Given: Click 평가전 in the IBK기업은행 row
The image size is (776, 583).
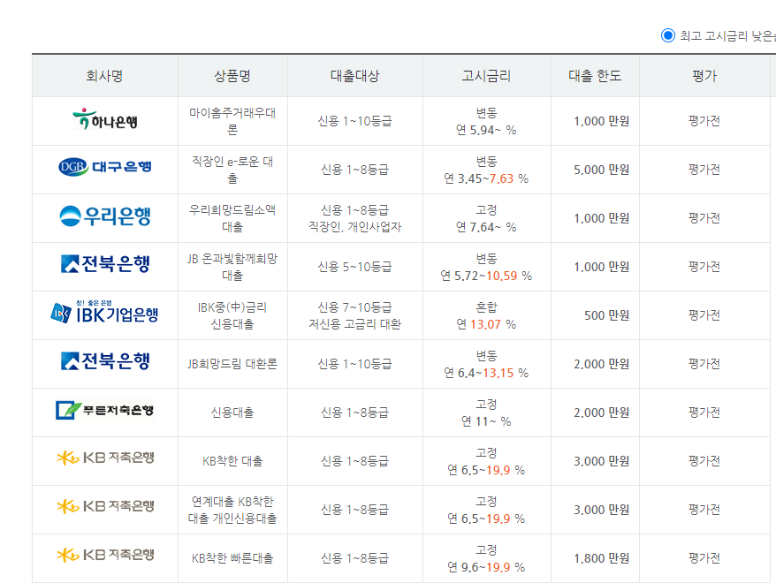Looking at the screenshot, I should click(x=704, y=315).
